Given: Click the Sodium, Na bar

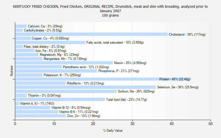Looking at the screenshot, I should (66, 91).
